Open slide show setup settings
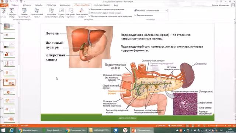Screen dimensions: 236x133 coord(51,13)
